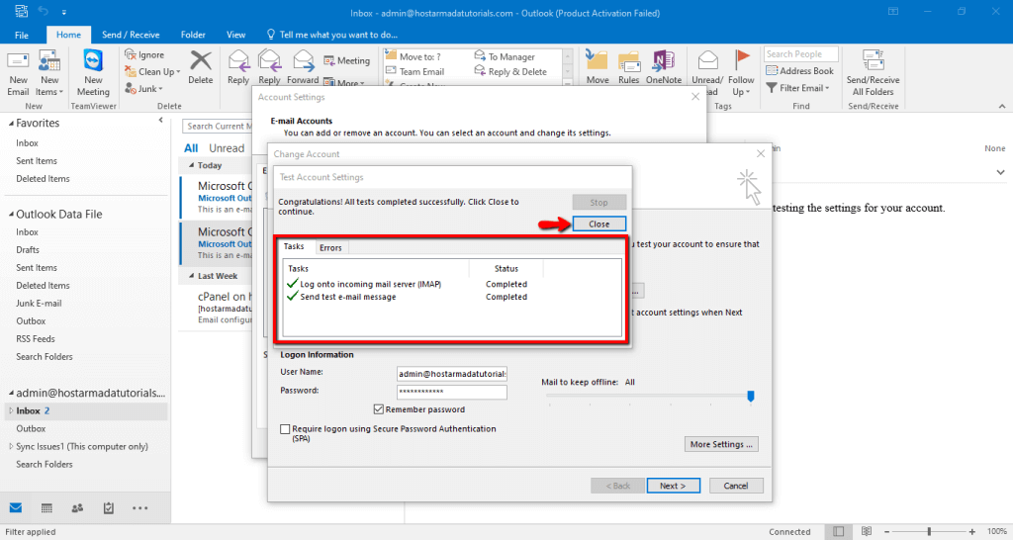Switch to Reading view in status bar
Viewport: 1013px width, 540px height.
tap(867, 532)
